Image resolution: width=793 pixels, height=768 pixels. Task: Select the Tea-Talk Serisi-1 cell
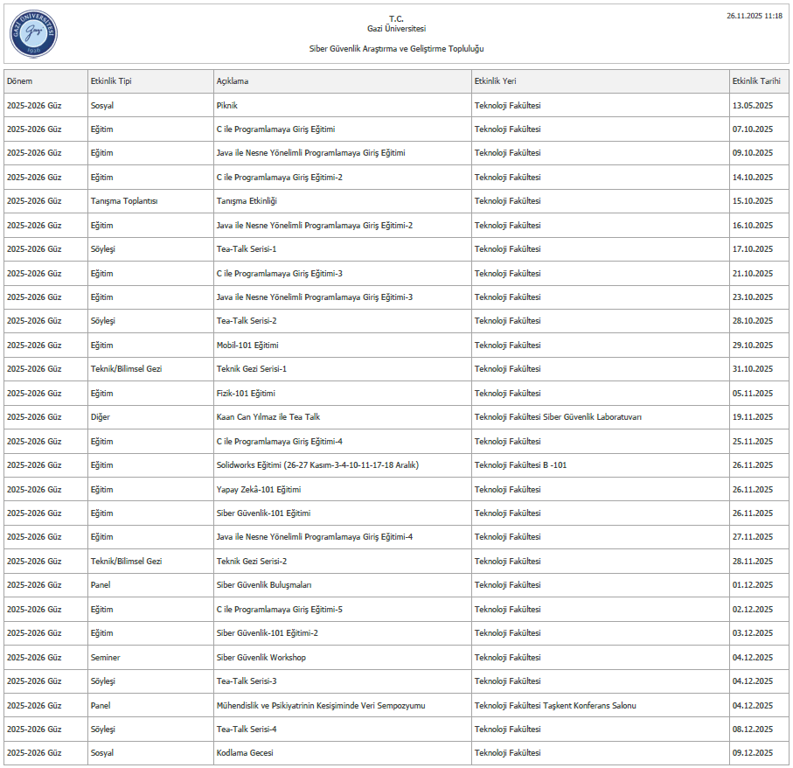[x=247, y=249]
